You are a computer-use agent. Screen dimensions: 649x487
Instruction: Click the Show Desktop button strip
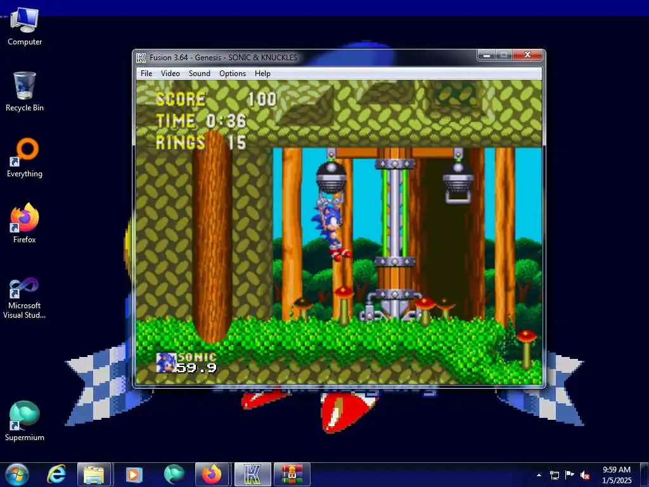[645, 474]
